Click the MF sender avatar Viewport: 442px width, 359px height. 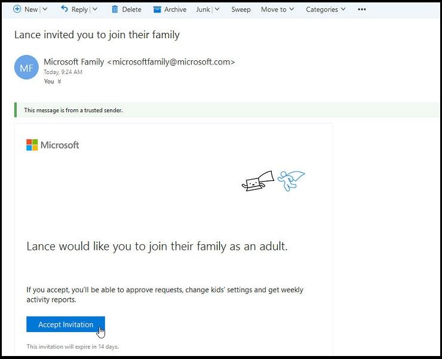click(26, 67)
